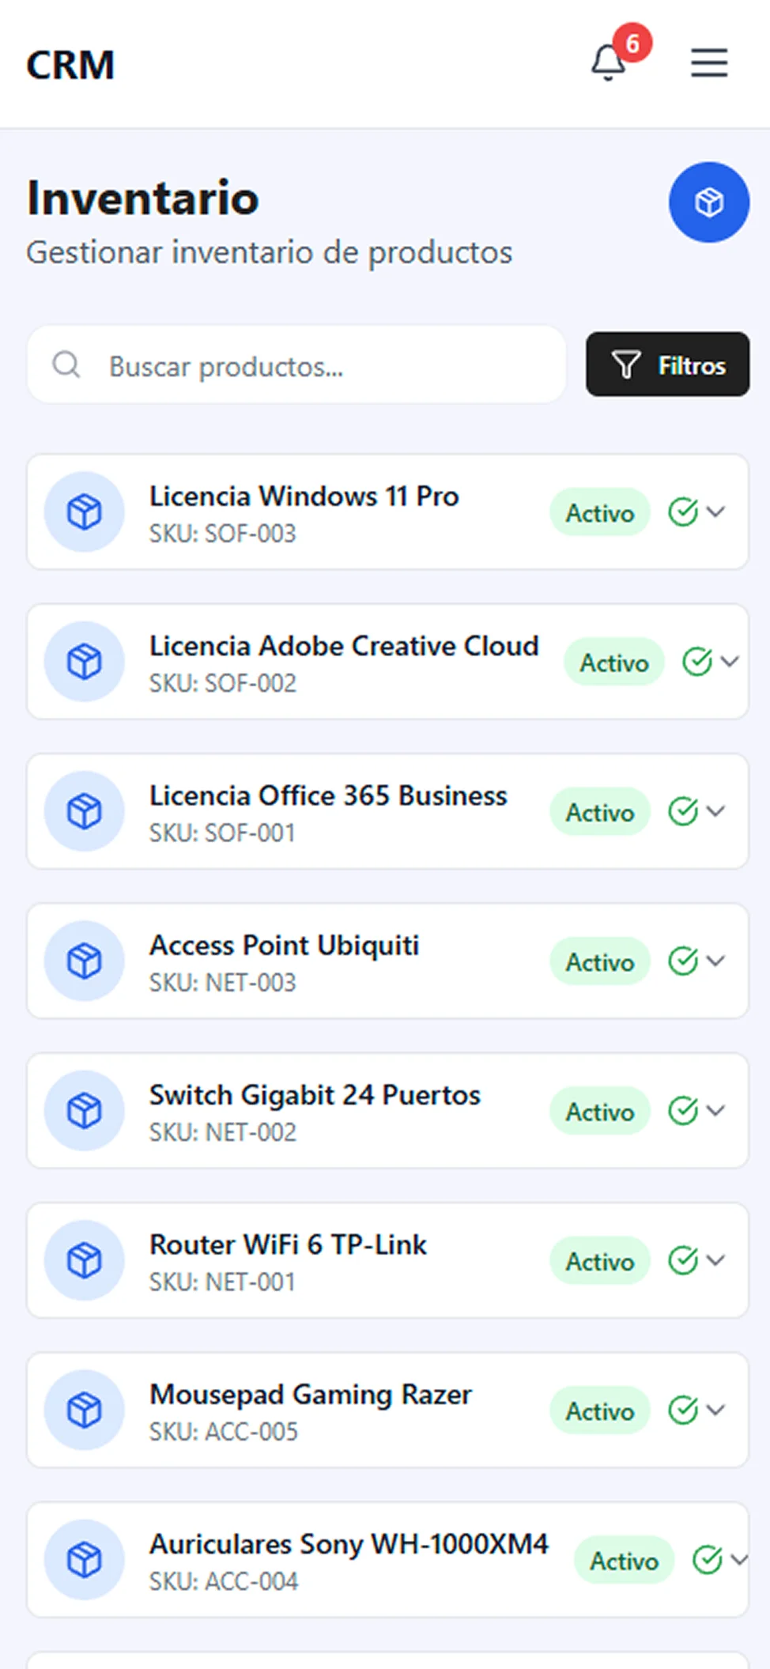Toggle check status for Licencia Office 365 Business
The height and width of the screenshot is (1669, 770).
[x=683, y=811]
